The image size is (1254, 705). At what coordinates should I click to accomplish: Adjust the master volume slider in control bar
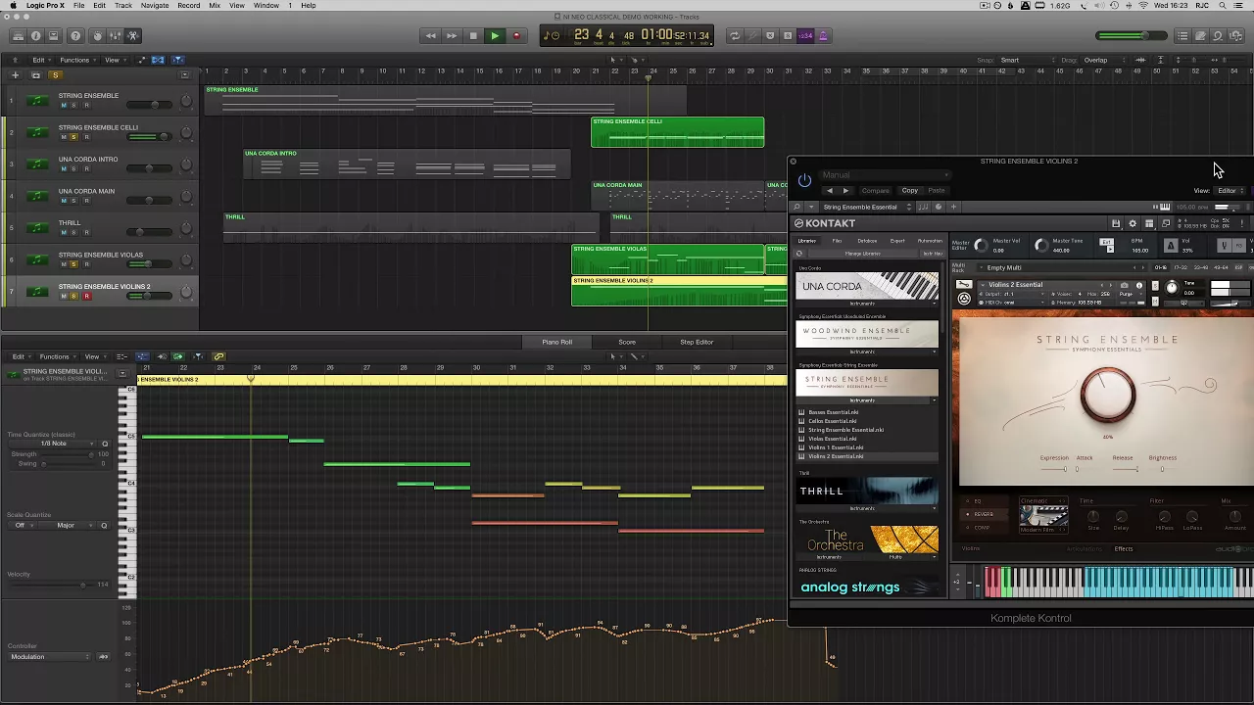click(x=1133, y=36)
